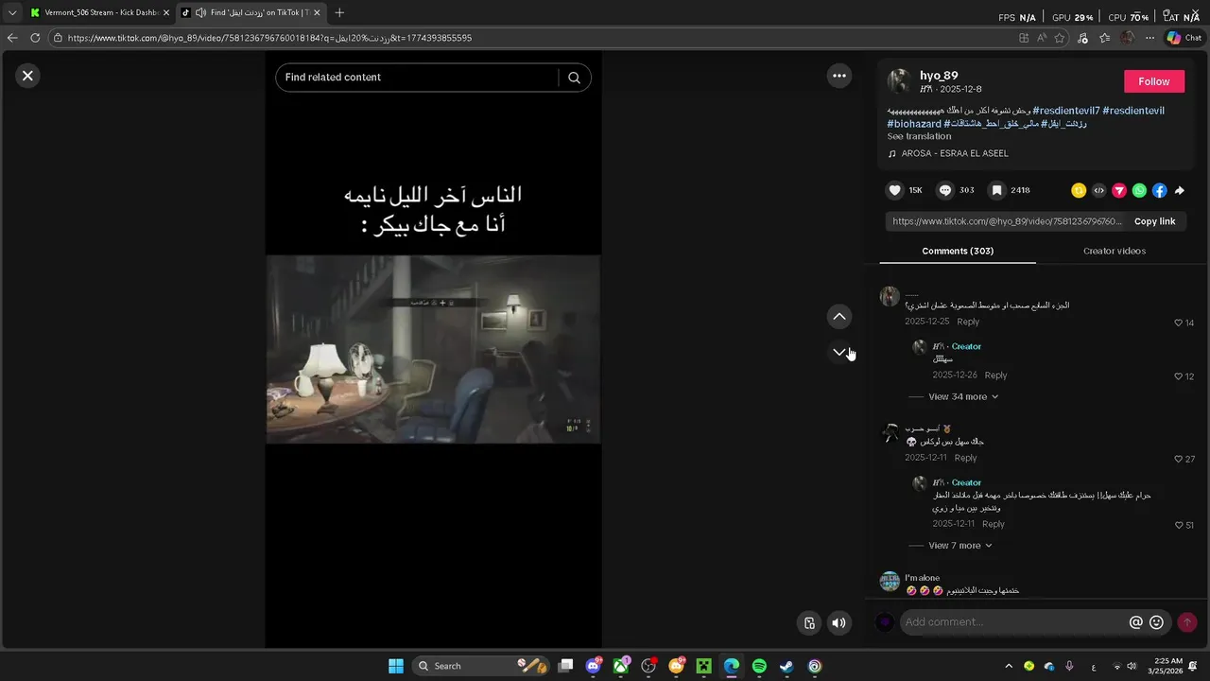Go to the previous video with up arrow
The image size is (1210, 681).
[x=839, y=316]
